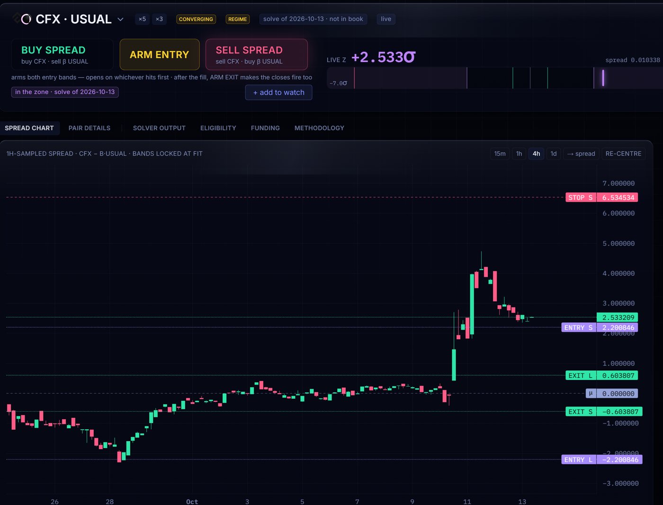Click the REGIME tag

238,19
